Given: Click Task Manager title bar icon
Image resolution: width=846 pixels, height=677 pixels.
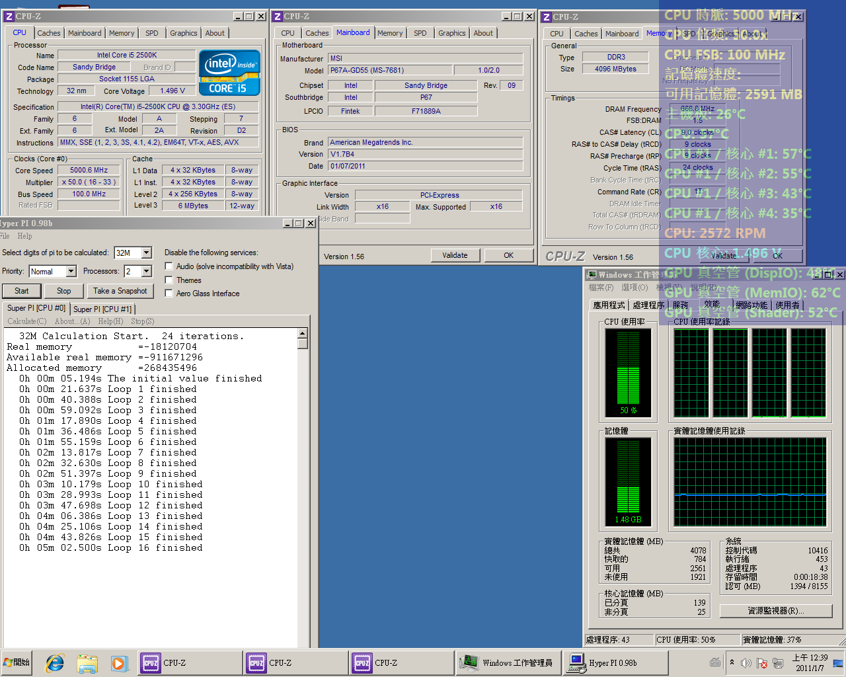Looking at the screenshot, I should [x=592, y=274].
